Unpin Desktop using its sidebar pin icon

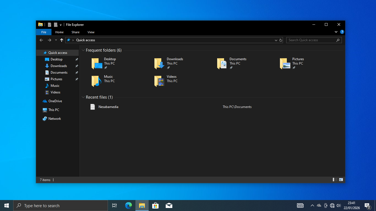coord(77,59)
